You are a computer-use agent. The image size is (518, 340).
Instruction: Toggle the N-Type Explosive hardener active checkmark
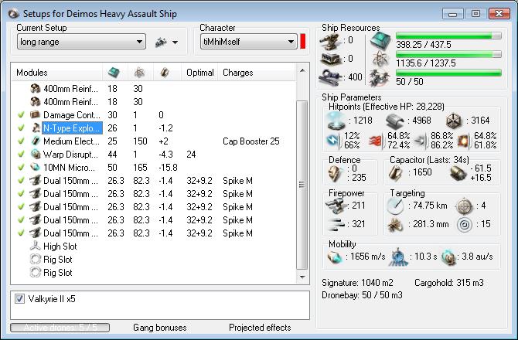click(x=21, y=127)
